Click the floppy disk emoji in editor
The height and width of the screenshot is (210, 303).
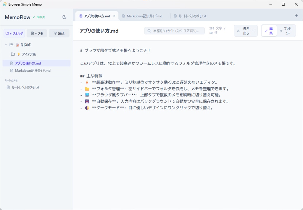87,101
